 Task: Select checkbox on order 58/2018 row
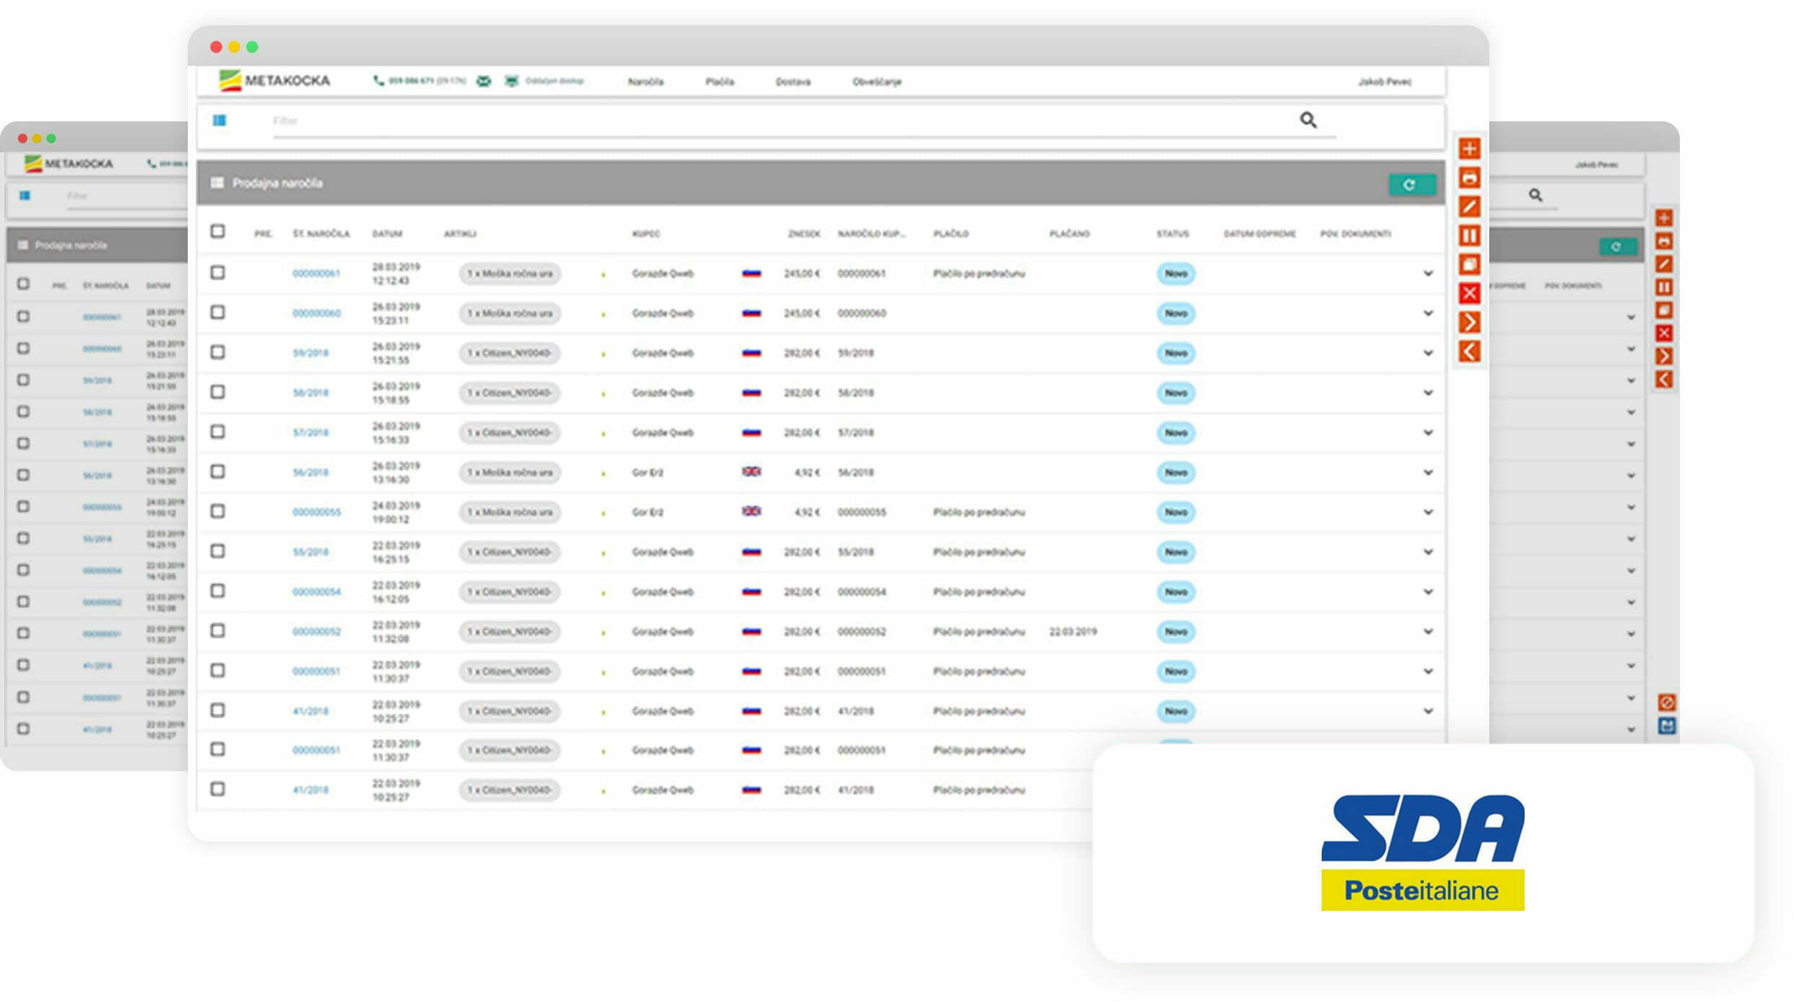tap(217, 391)
